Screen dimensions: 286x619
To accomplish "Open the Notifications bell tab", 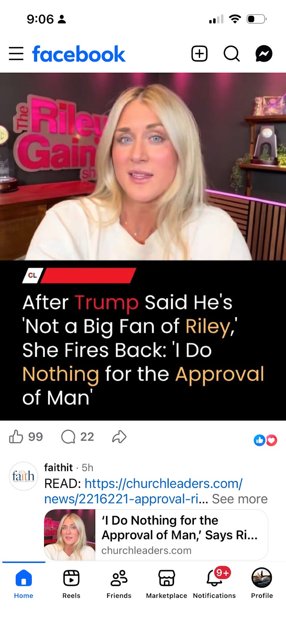I will [x=214, y=584].
